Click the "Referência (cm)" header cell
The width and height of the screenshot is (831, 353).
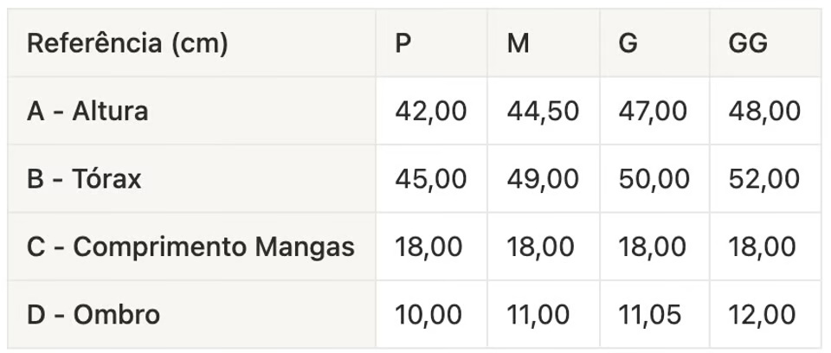pyautogui.click(x=127, y=43)
